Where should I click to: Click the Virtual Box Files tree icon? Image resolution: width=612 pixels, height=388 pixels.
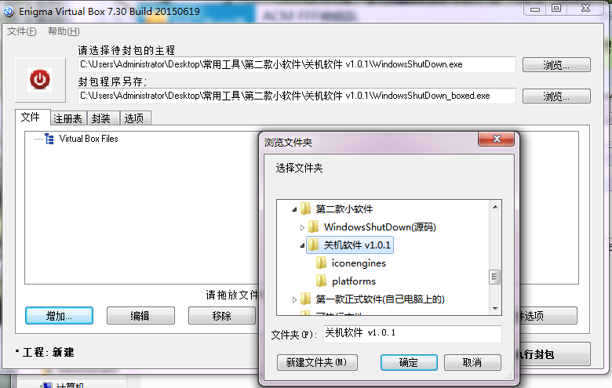(49, 139)
